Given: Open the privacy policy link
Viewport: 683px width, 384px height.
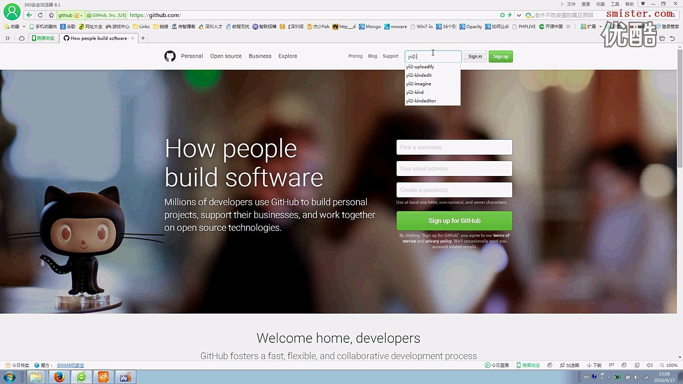Looking at the screenshot, I should (438, 241).
